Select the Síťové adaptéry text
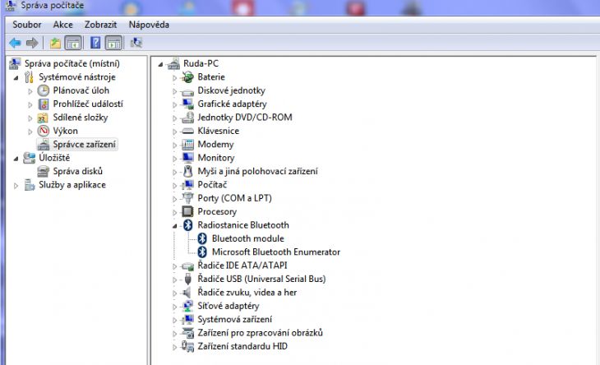The height and width of the screenshot is (365, 600). pos(228,306)
